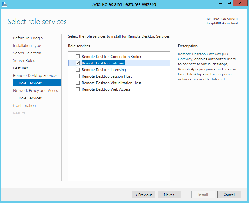Uncheck Remote Desktop Gateway checkbox
This screenshot has width=249, height=203.
[x=77, y=63]
